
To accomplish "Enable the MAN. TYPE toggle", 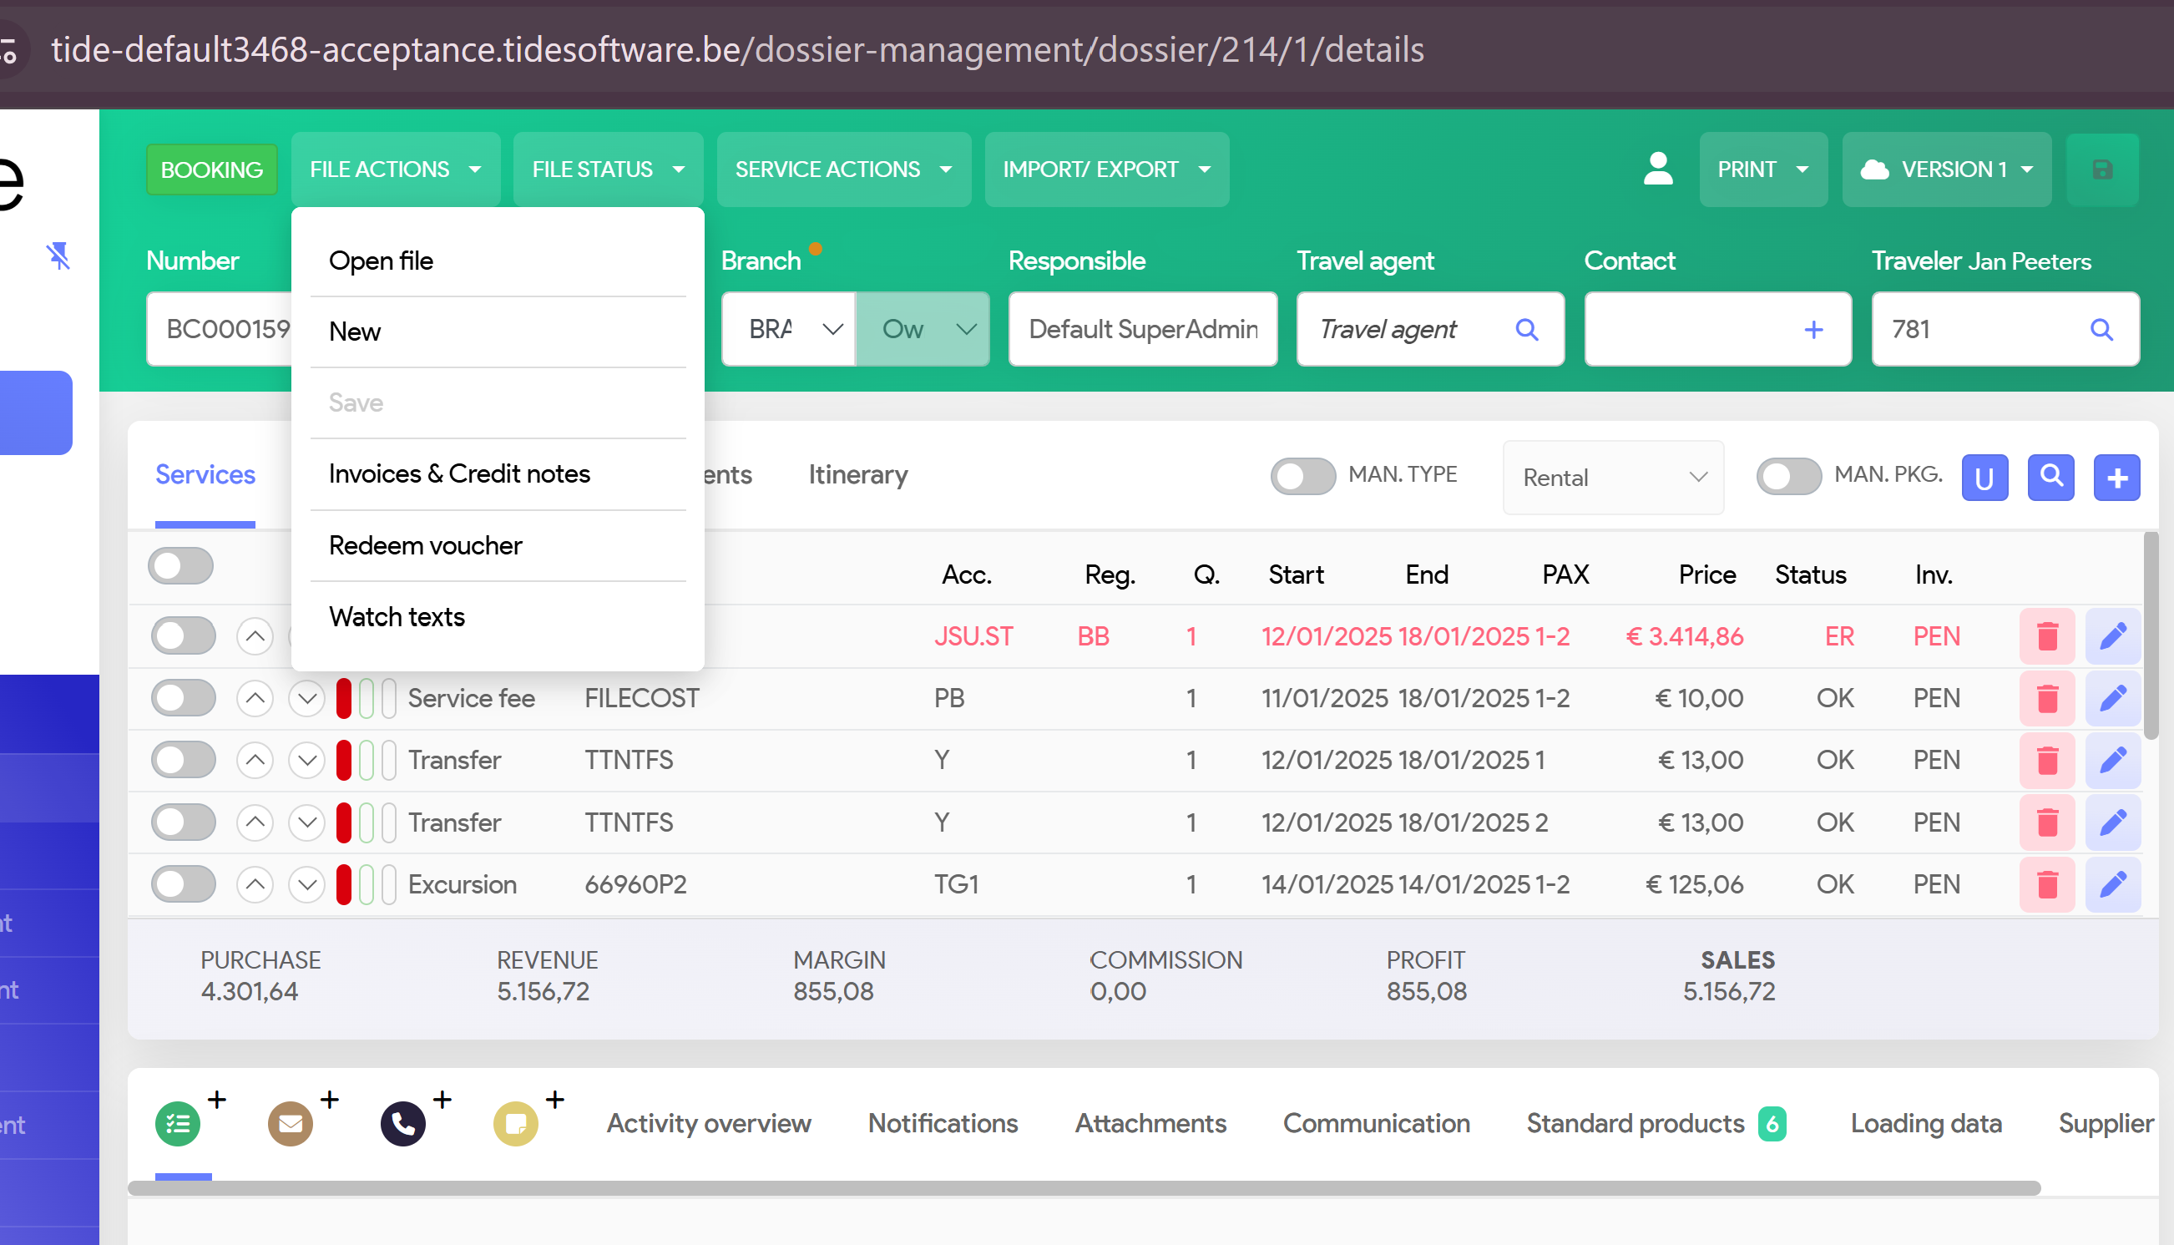I will (1302, 476).
